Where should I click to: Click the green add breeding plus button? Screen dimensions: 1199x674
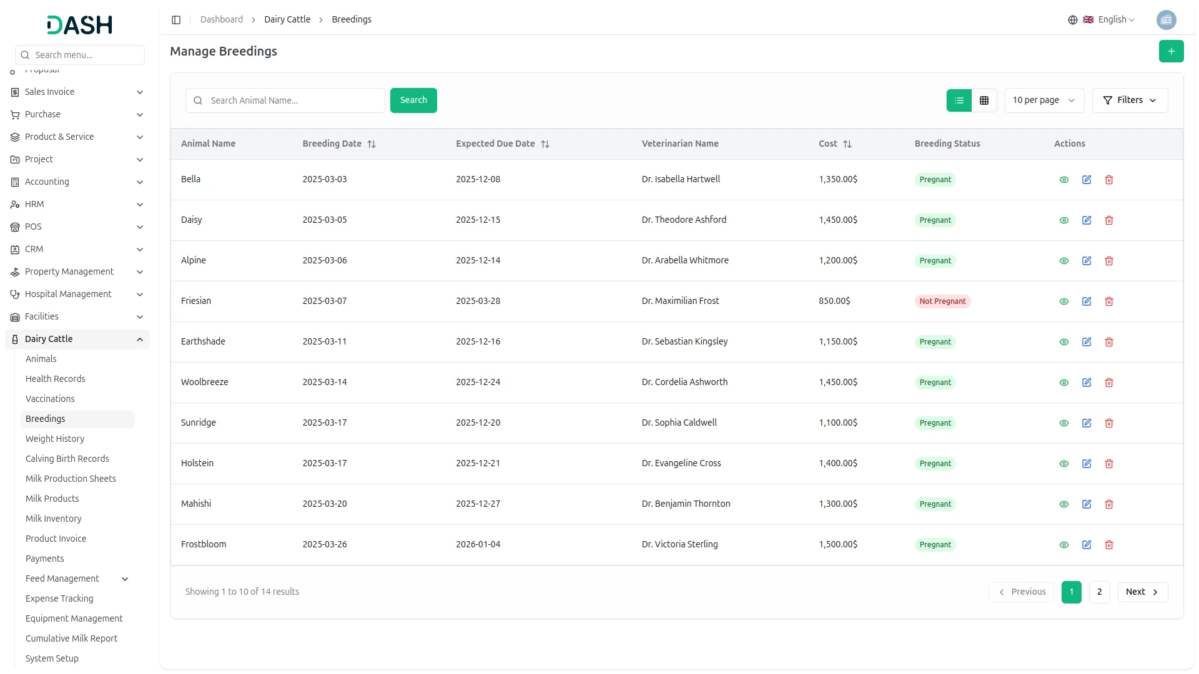pos(1171,51)
